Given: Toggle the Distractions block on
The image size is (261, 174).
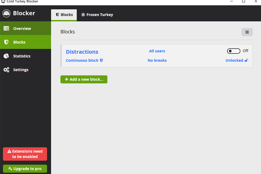Looking at the screenshot, I should tap(234, 51).
